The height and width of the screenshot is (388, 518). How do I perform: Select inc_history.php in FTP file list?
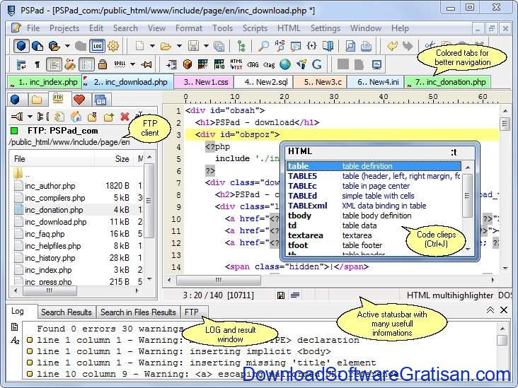[50, 258]
